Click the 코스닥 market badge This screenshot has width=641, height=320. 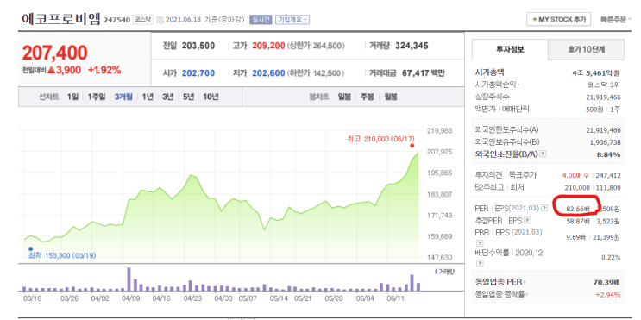(x=142, y=19)
